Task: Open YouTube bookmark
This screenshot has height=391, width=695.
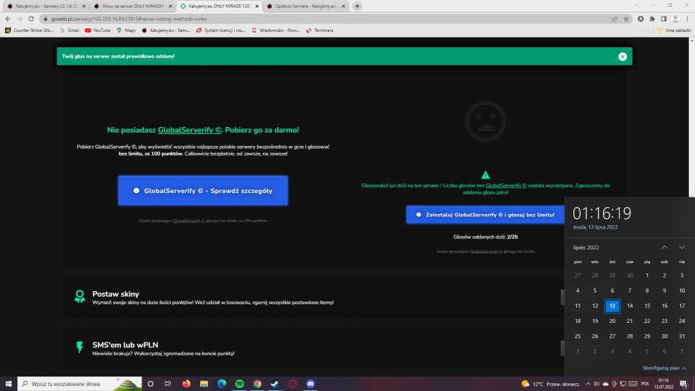Action: [97, 31]
